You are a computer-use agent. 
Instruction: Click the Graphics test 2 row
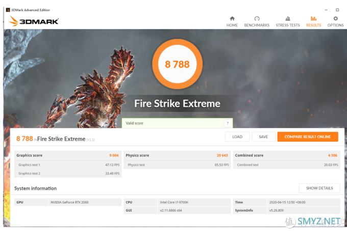(x=68, y=174)
